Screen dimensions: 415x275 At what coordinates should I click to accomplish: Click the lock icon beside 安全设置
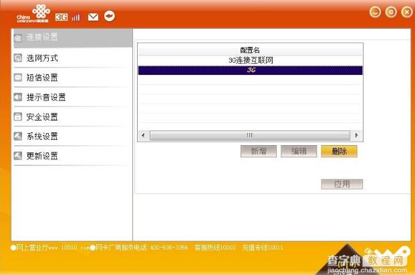(18, 116)
